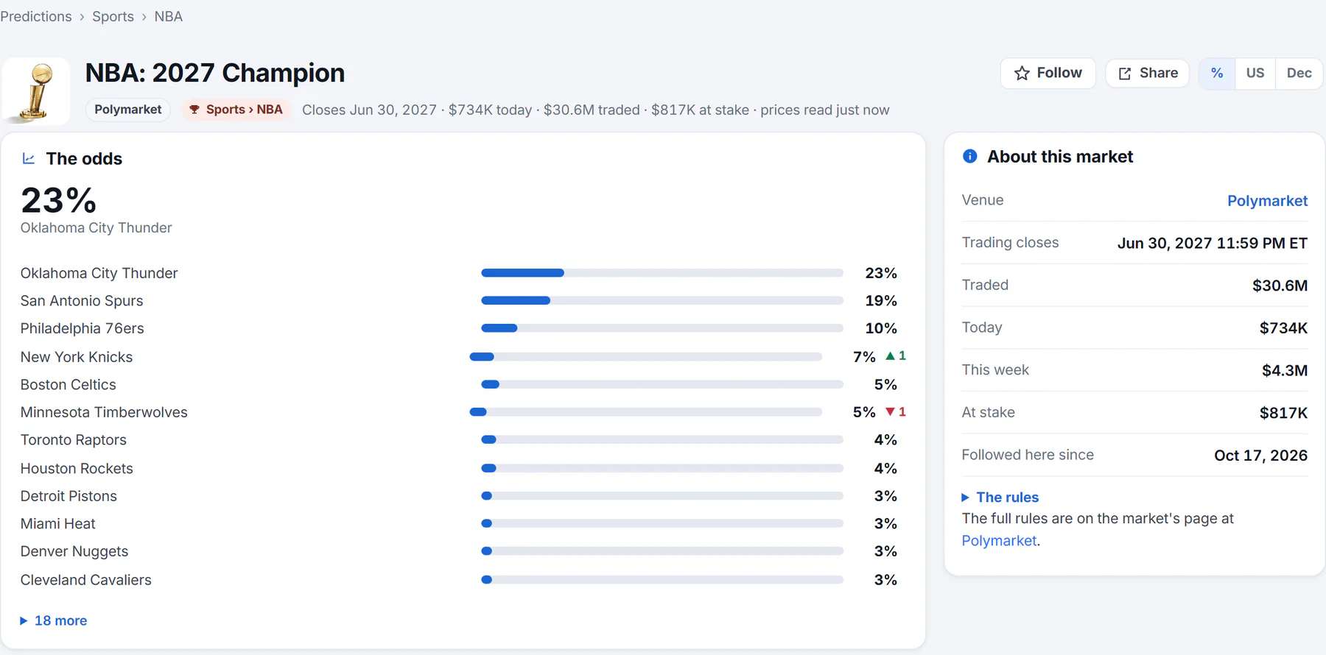This screenshot has height=655, width=1326.
Task: Expand The rules section
Action: 1000,498
